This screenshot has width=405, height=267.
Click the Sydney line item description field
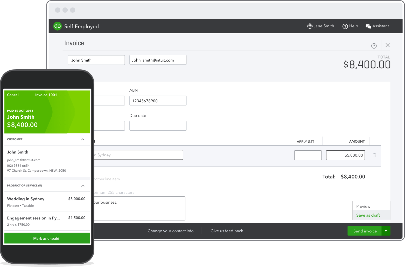138,155
